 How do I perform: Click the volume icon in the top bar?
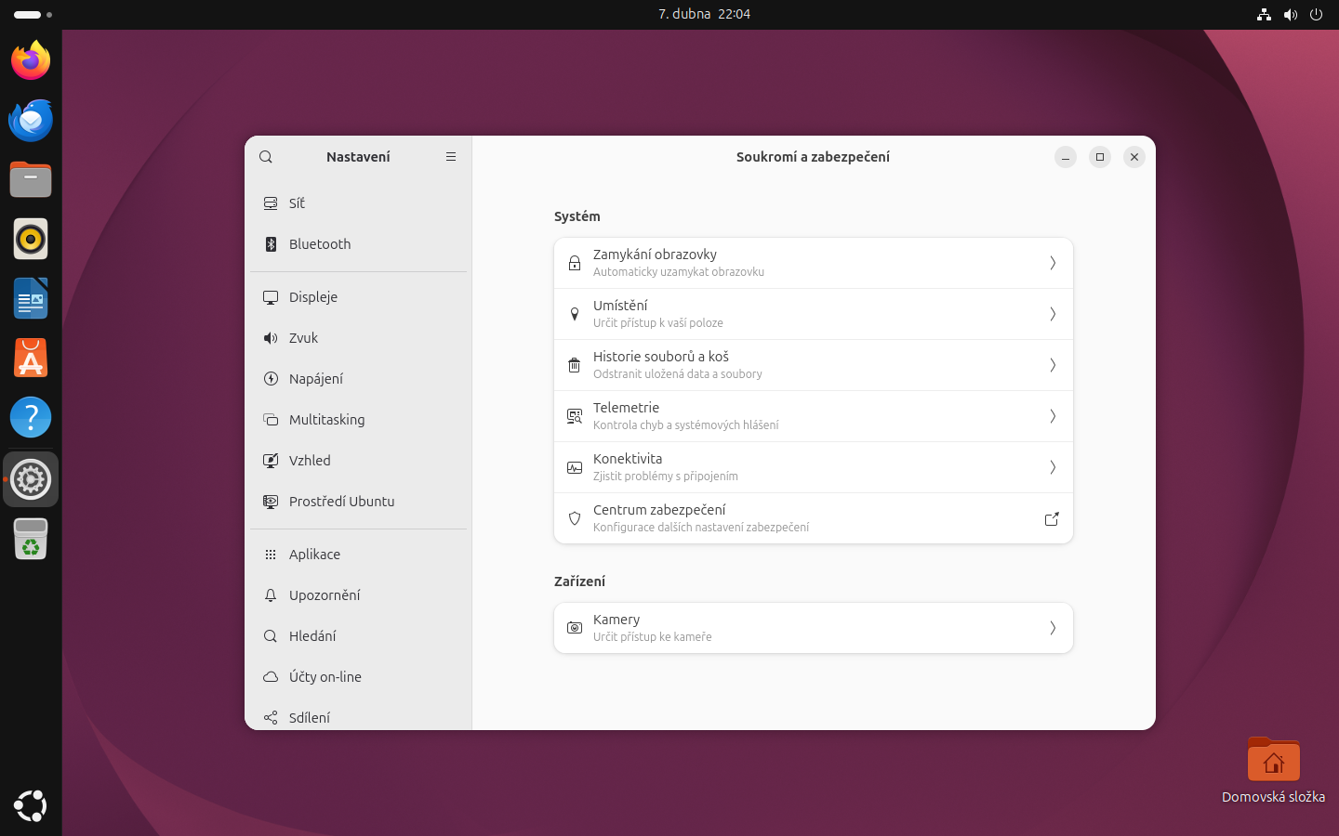(1290, 15)
